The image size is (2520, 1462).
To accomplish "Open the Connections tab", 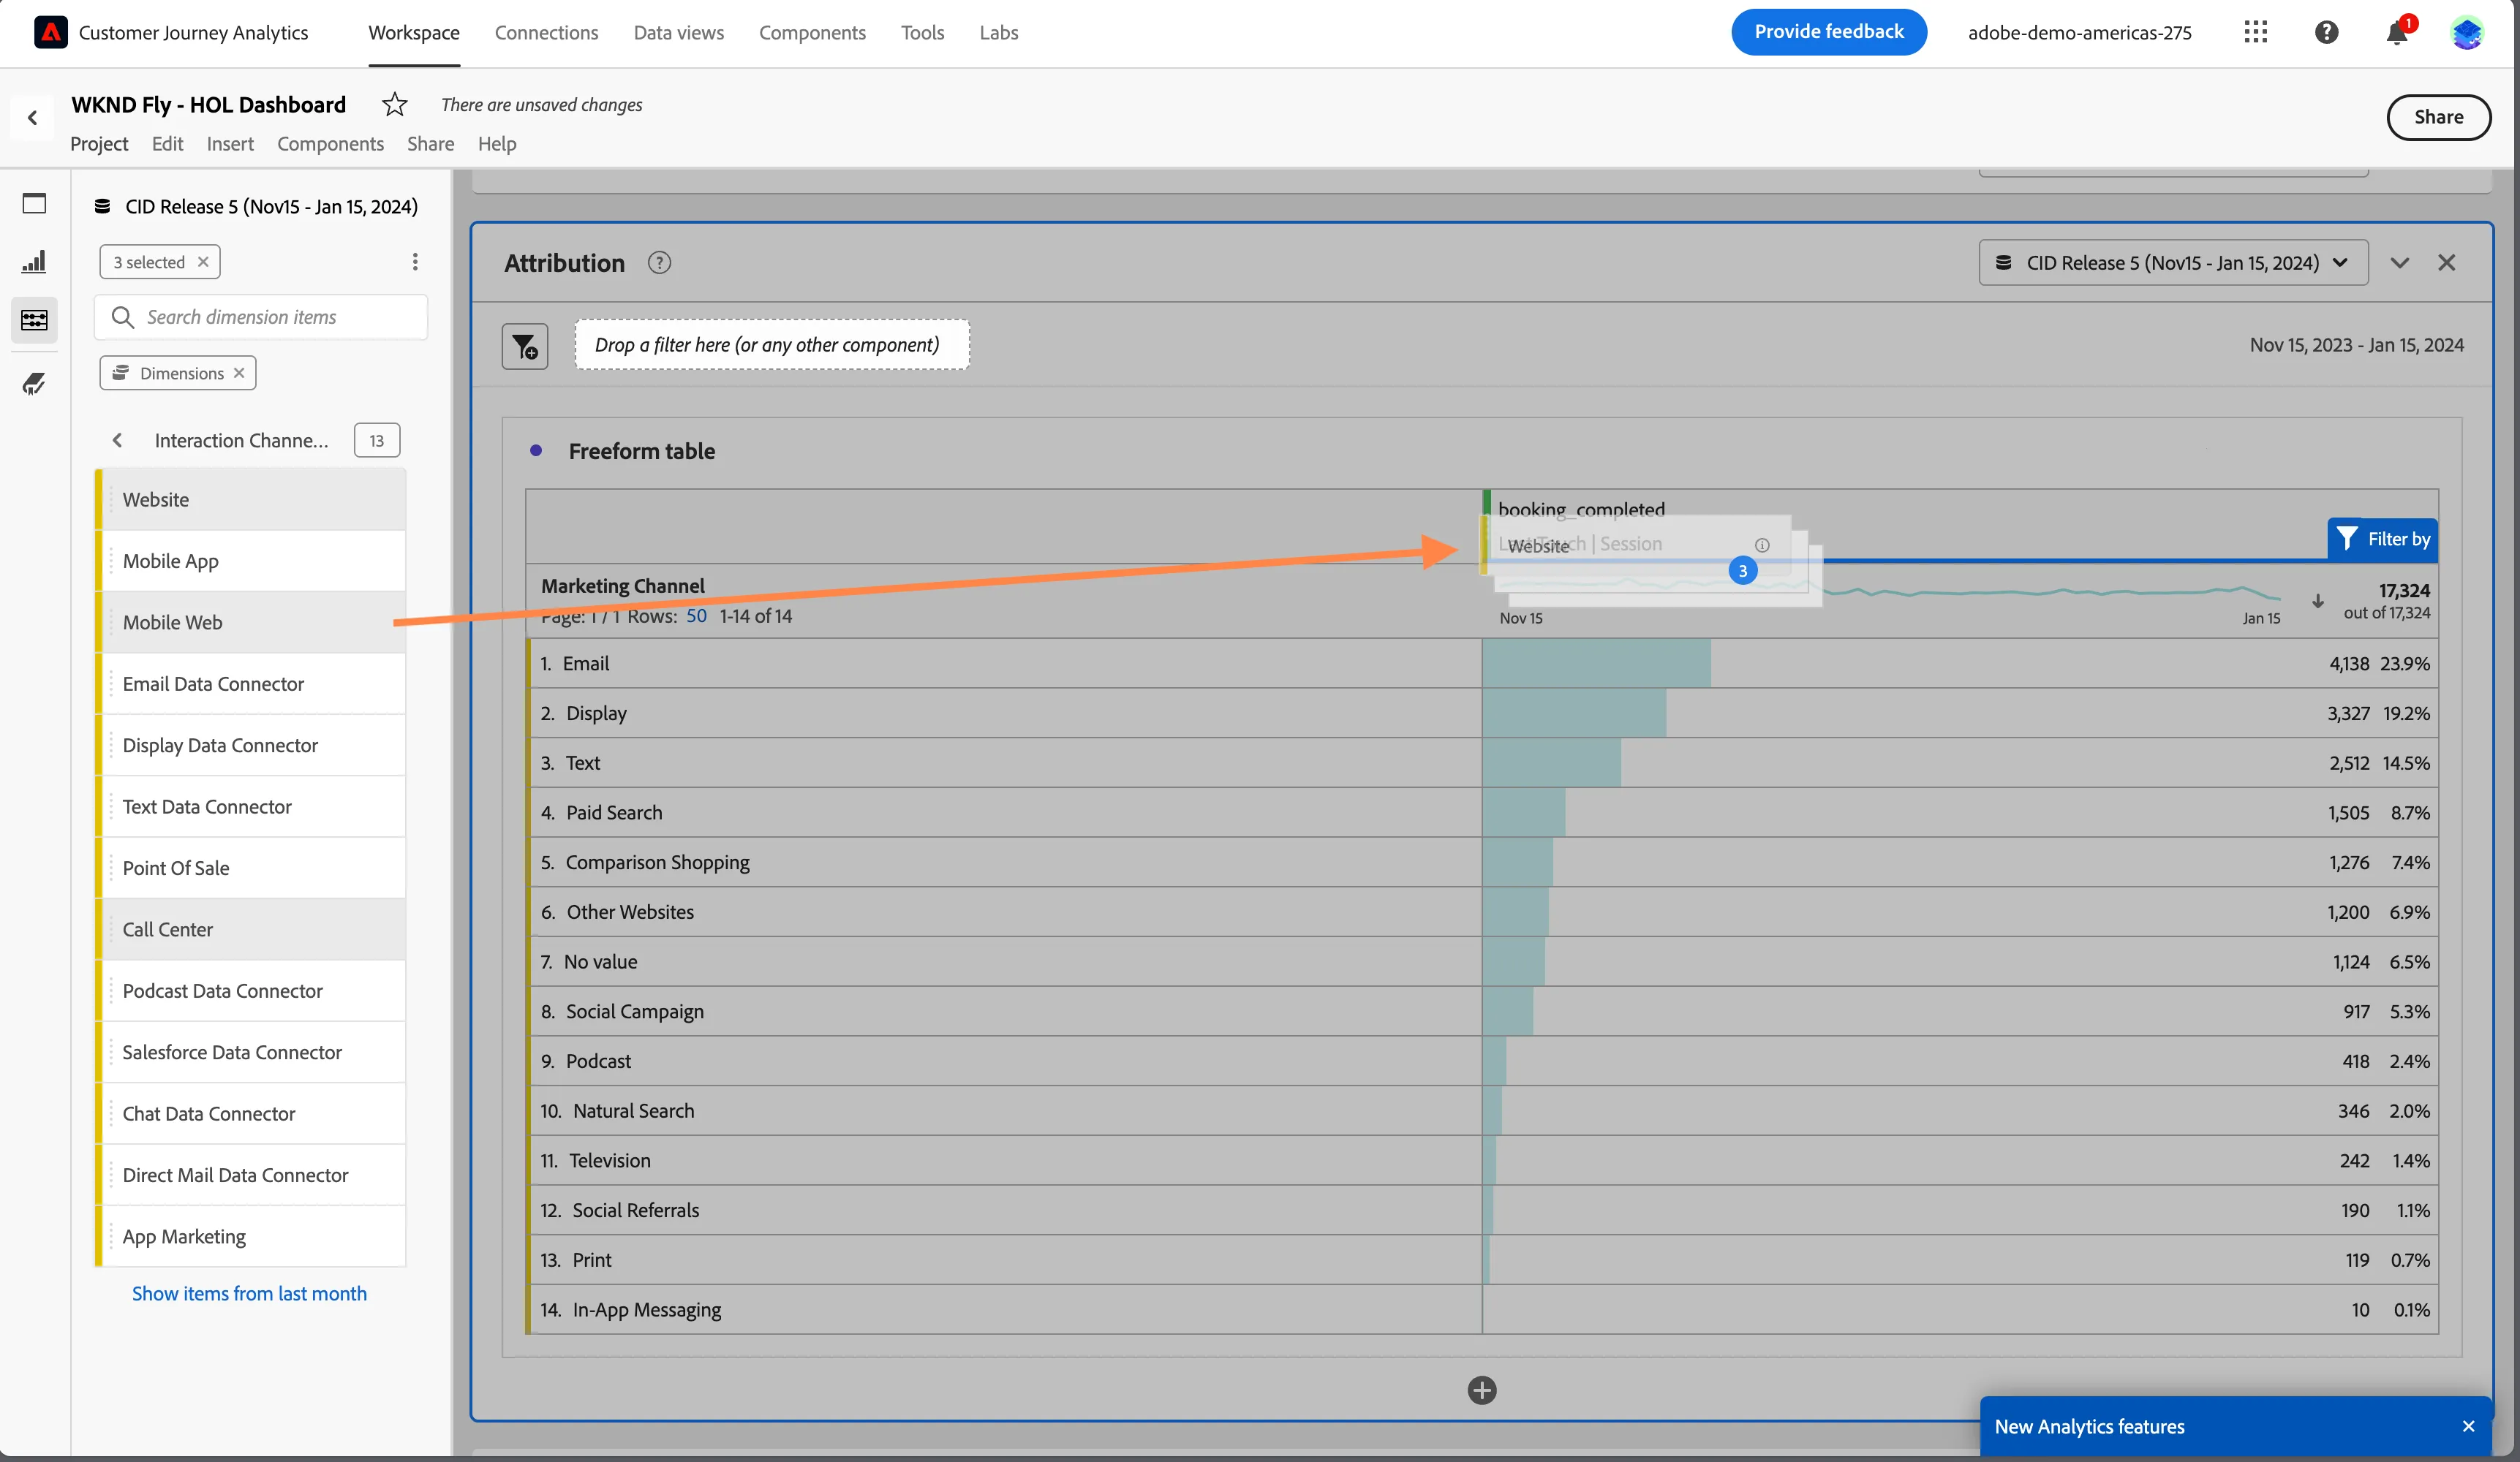I will (546, 32).
